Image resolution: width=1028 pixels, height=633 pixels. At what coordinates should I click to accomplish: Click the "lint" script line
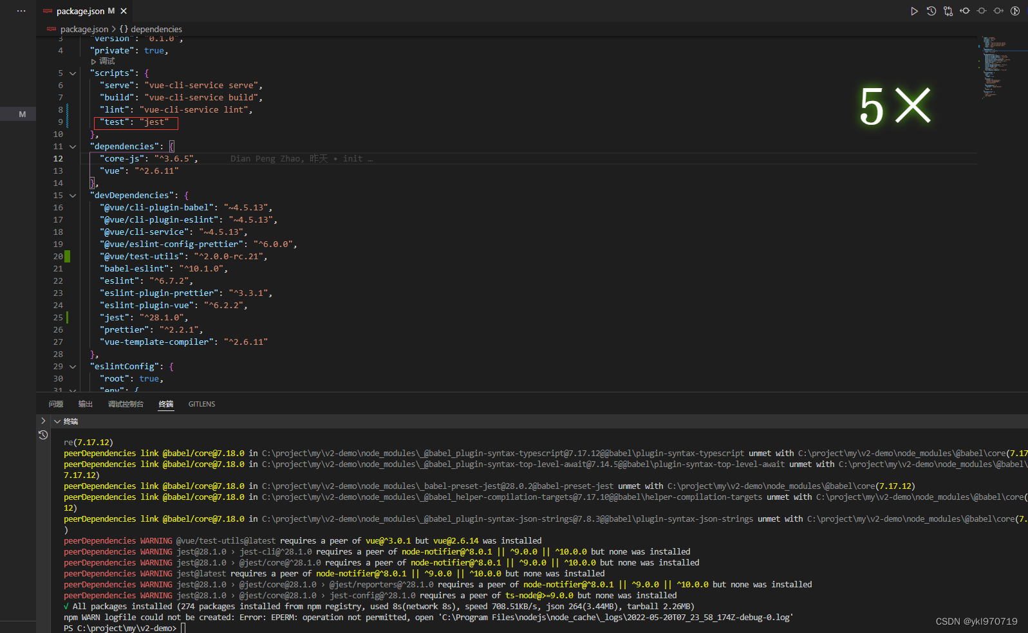click(x=176, y=110)
